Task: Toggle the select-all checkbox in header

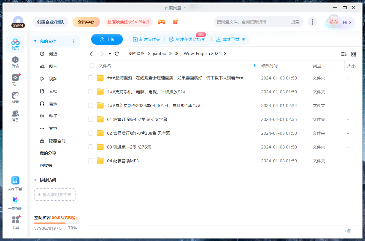Action: pyautogui.click(x=92, y=66)
